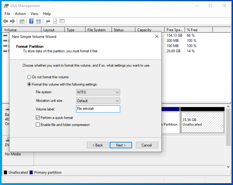Open the File system NTFS dropdown
This screenshot has height=185, width=233.
[x=98, y=92]
